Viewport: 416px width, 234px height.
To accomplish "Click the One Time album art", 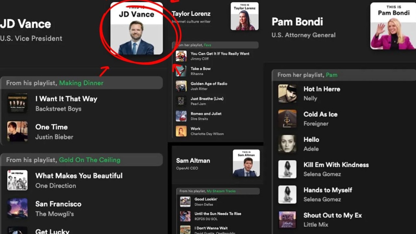I will [18, 131].
